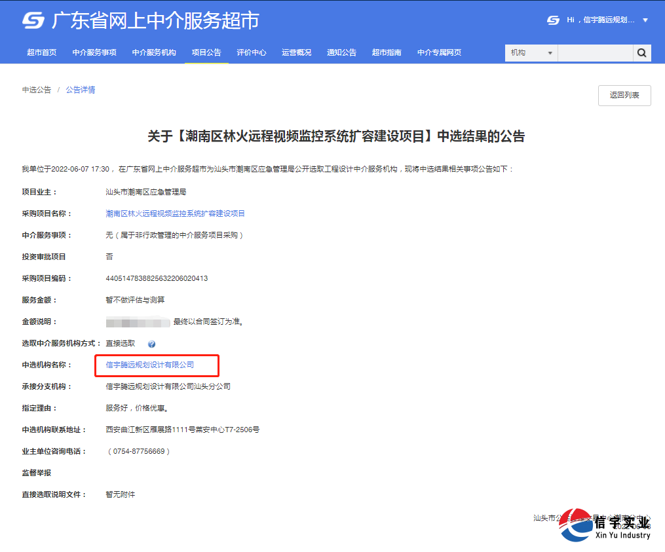Open the 评价中心 section

pos(252,52)
